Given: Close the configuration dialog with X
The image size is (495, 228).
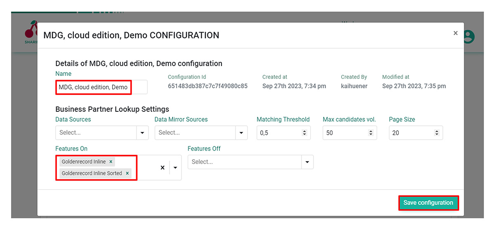Looking at the screenshot, I should tap(455, 33).
